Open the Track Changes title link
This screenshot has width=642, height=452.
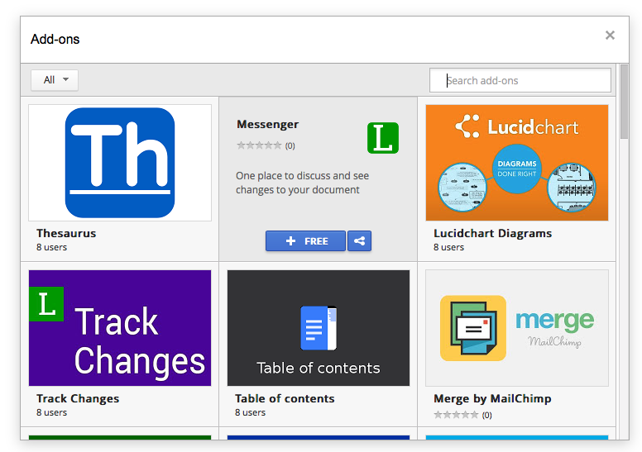78,399
